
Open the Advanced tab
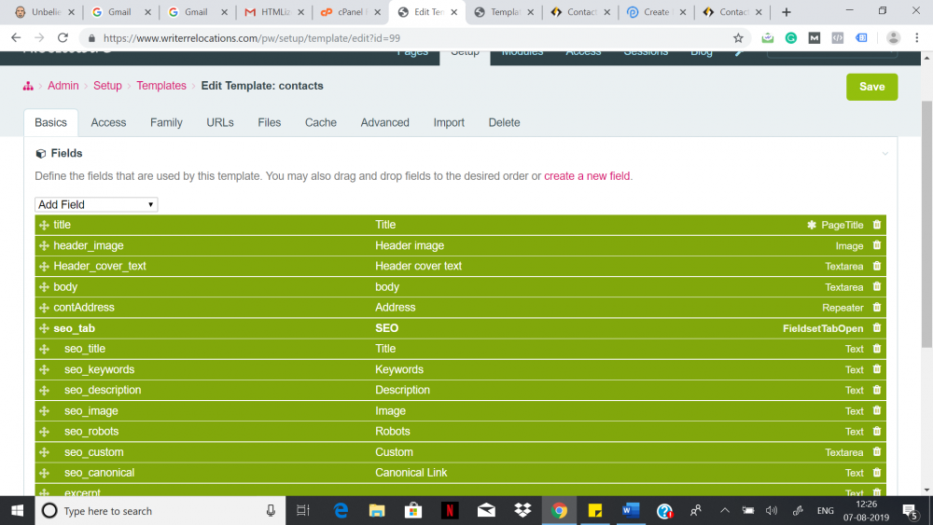point(384,122)
